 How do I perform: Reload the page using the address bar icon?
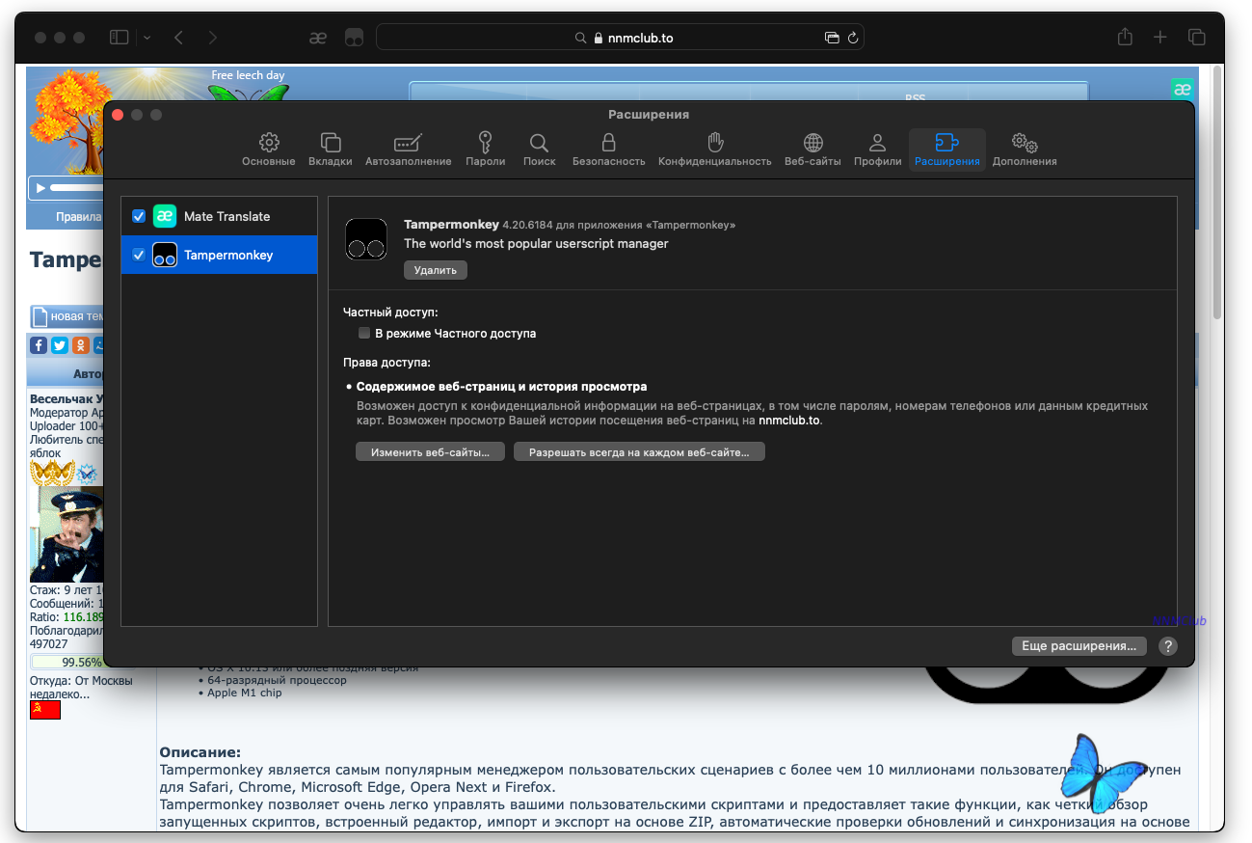pos(853,38)
